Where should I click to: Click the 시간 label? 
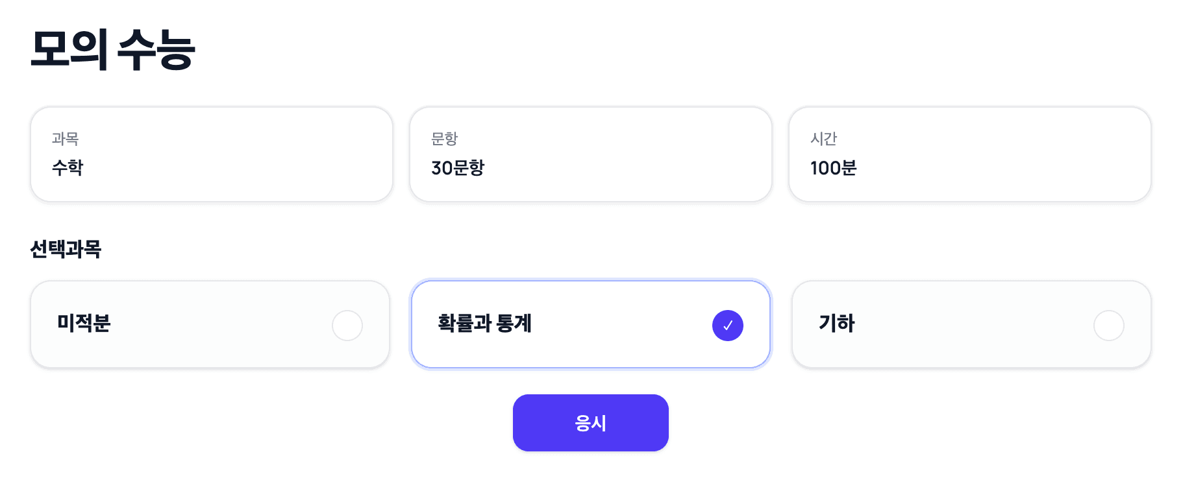(x=823, y=137)
